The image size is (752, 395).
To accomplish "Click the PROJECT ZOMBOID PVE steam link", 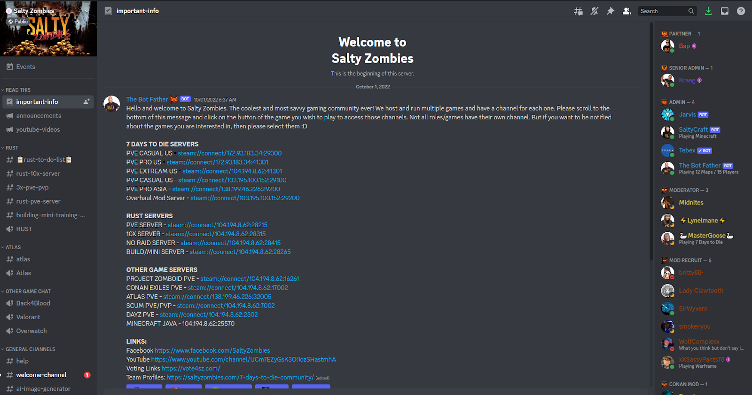I will pyautogui.click(x=250, y=279).
